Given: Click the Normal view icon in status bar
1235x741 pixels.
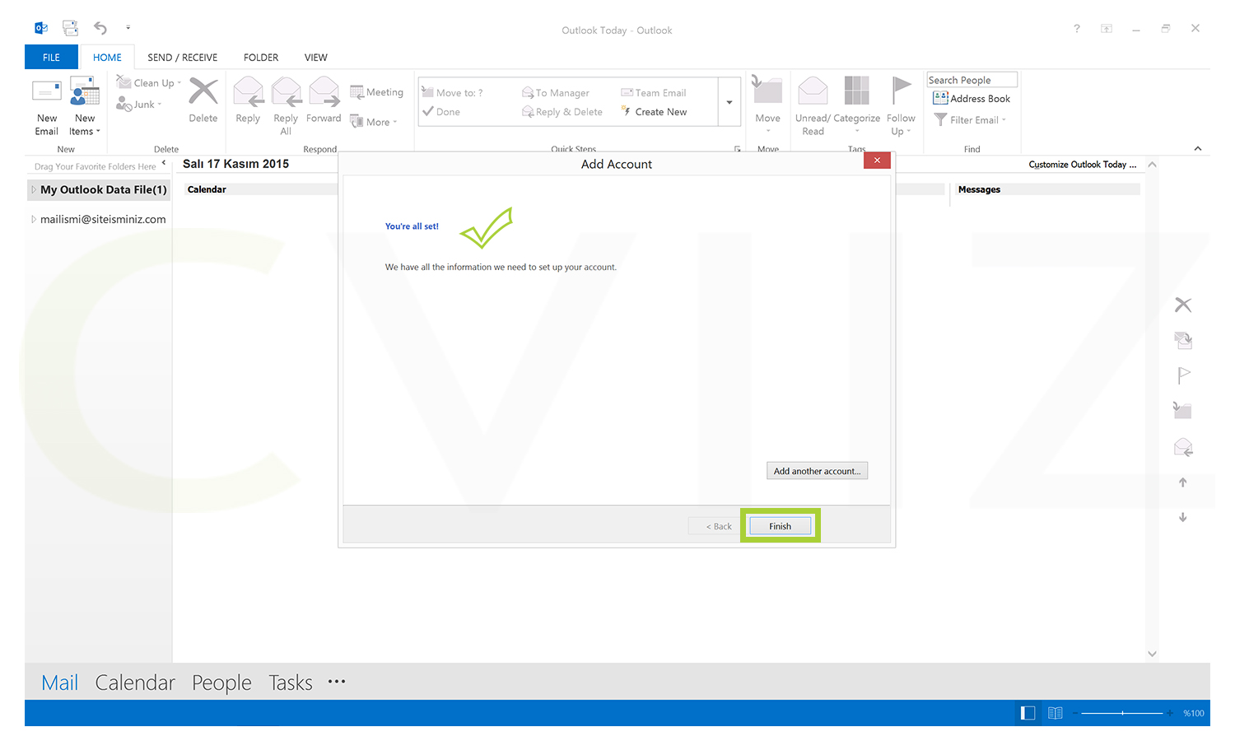Looking at the screenshot, I should point(1028,713).
